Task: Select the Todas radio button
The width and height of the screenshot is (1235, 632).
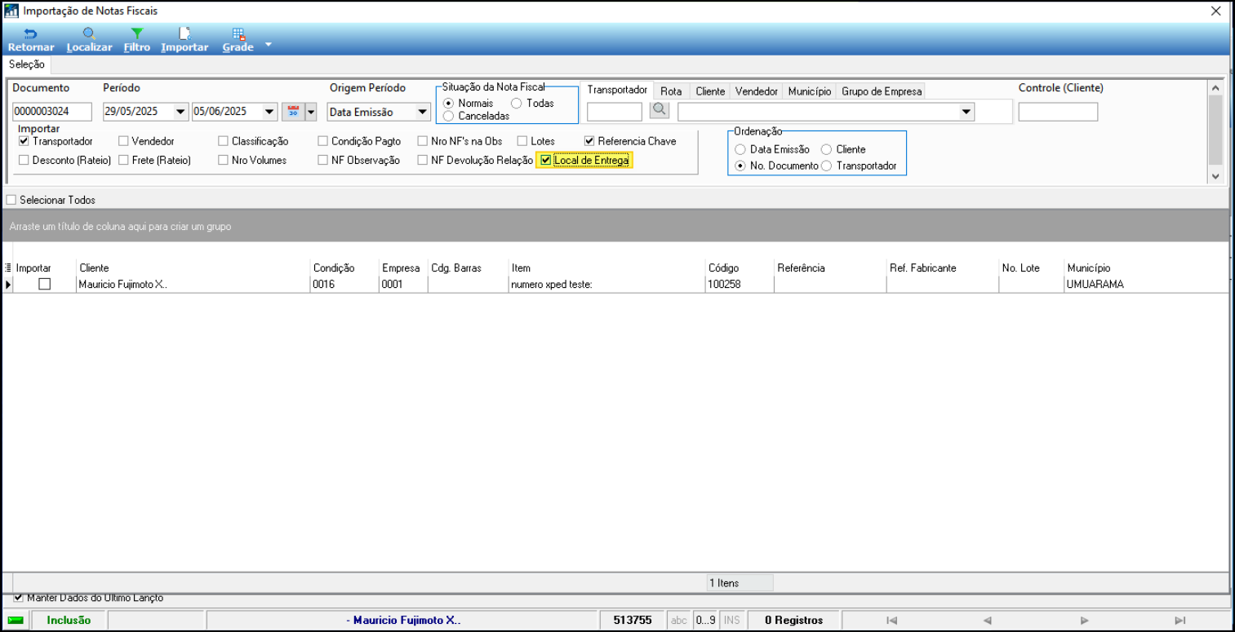Action: point(517,104)
